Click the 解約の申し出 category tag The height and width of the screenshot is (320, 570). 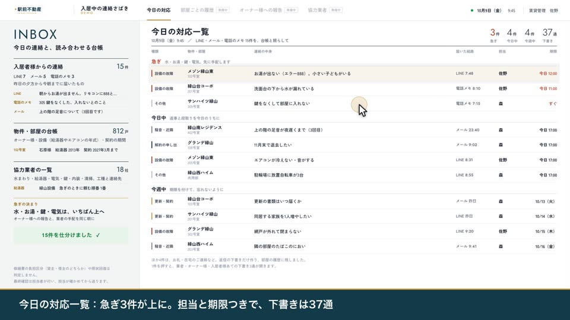166,145
